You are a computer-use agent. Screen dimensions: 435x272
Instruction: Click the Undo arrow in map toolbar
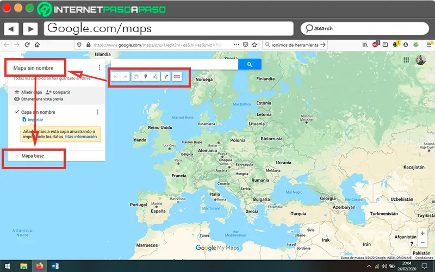point(116,77)
